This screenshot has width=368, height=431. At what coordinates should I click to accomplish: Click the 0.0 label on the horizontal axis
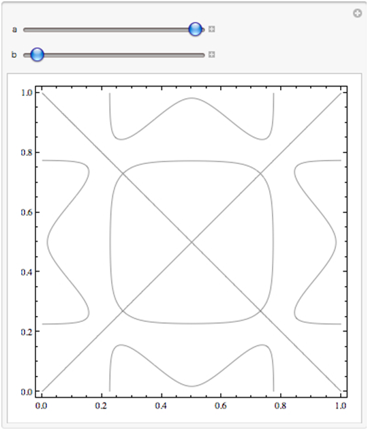pyautogui.click(x=42, y=406)
